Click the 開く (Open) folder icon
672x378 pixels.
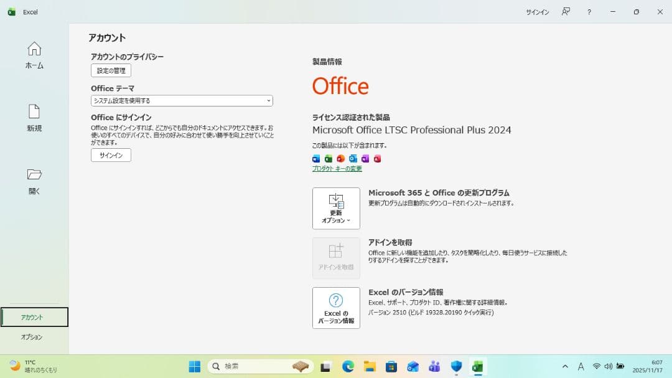(34, 174)
